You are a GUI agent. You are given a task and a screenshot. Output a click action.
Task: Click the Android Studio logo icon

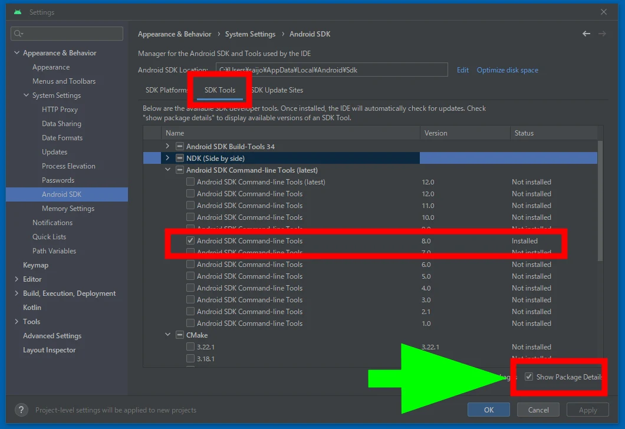tap(18, 12)
